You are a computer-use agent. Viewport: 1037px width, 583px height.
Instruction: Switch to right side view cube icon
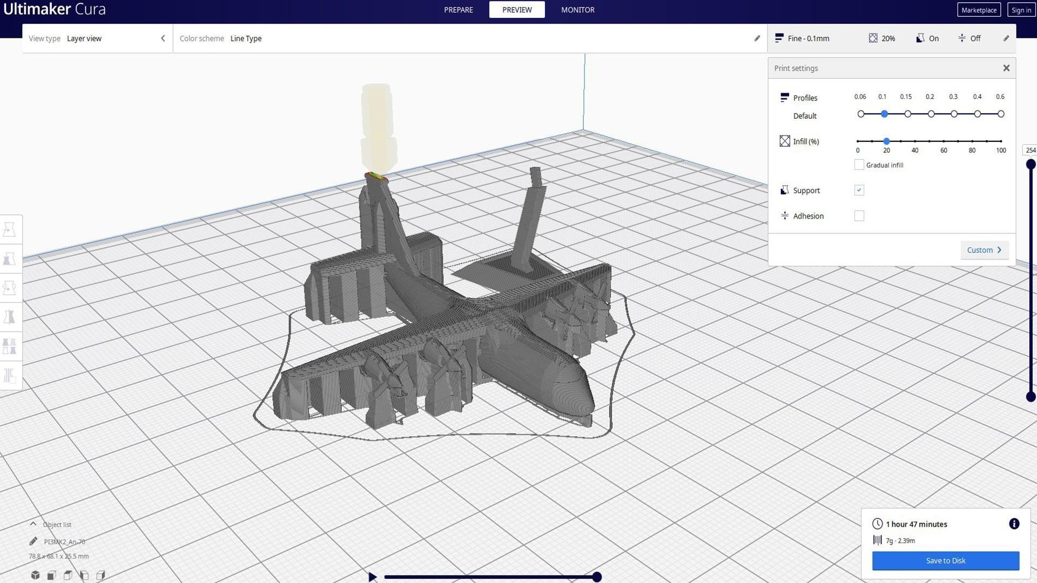click(x=100, y=575)
